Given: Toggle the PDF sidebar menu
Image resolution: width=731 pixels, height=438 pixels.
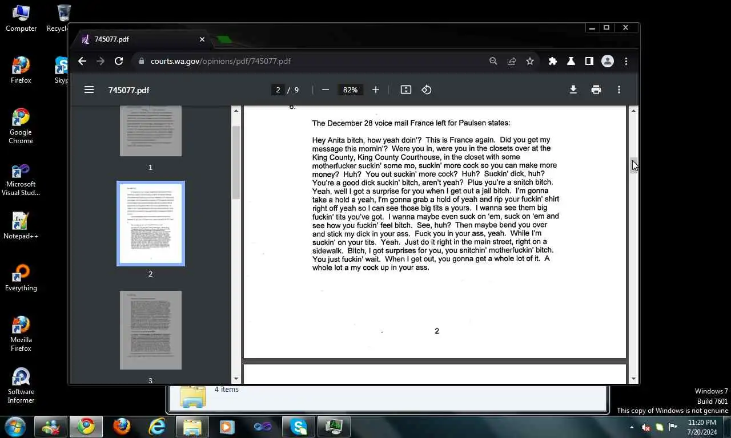Looking at the screenshot, I should point(89,90).
